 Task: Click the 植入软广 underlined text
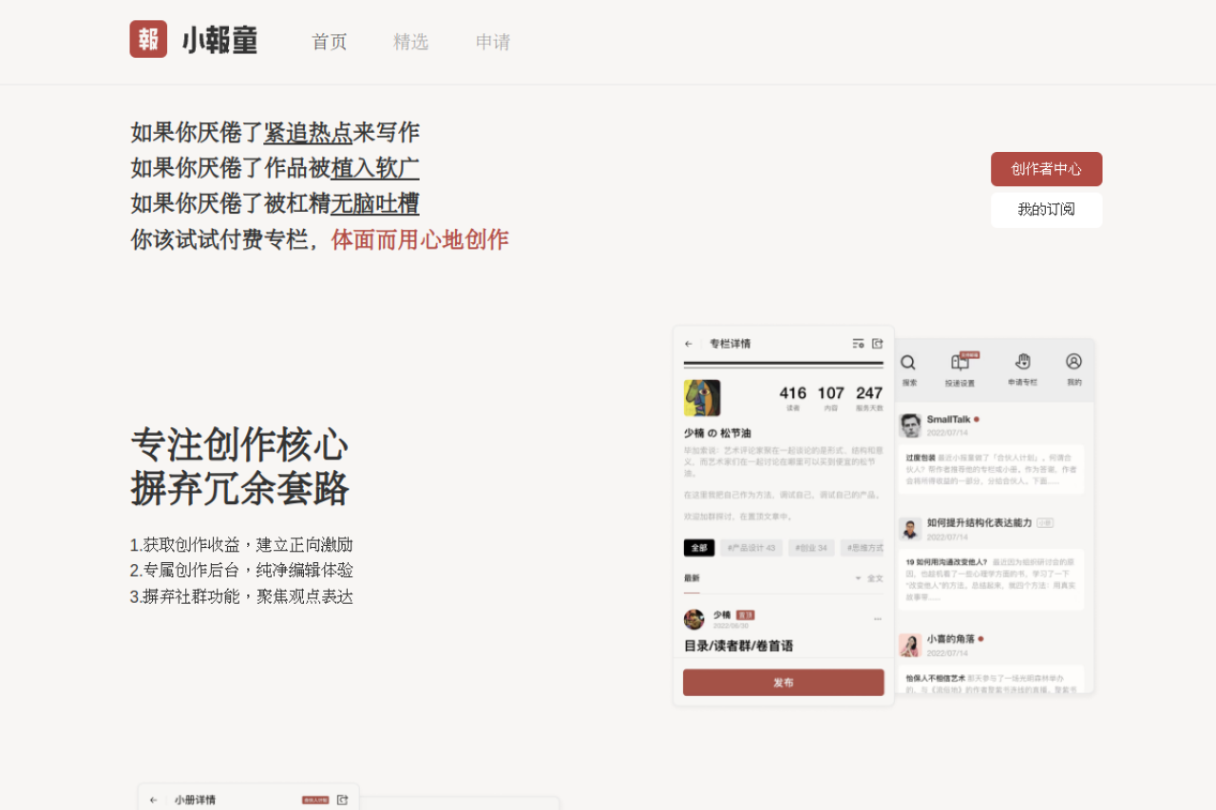tap(375, 168)
